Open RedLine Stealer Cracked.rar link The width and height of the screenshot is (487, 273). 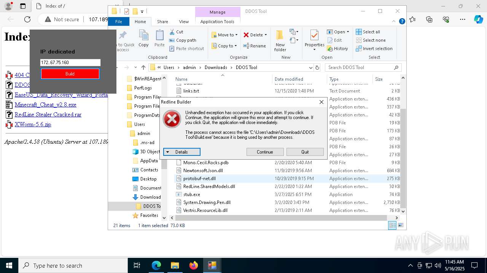tap(48, 115)
